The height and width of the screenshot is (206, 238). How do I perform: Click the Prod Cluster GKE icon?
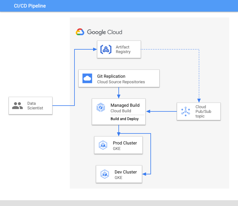103,145
